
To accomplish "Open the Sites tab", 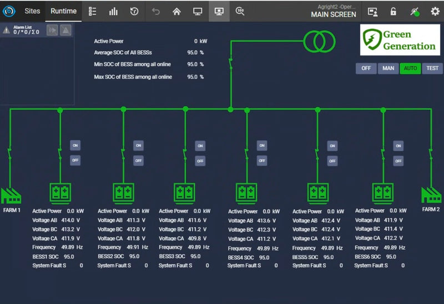I will [x=32, y=11].
